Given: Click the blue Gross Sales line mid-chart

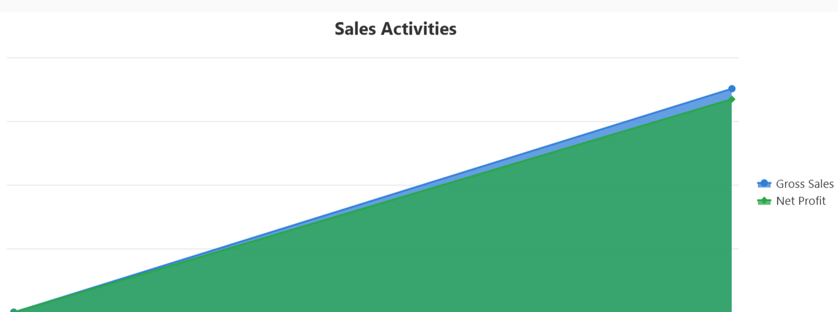Looking at the screenshot, I should point(373,198).
